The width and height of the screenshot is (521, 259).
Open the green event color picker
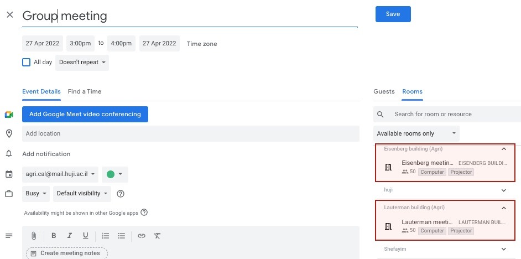[114, 174]
